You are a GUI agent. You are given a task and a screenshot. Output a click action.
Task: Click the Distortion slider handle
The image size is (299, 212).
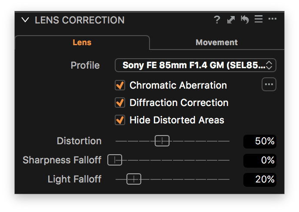[162, 141]
